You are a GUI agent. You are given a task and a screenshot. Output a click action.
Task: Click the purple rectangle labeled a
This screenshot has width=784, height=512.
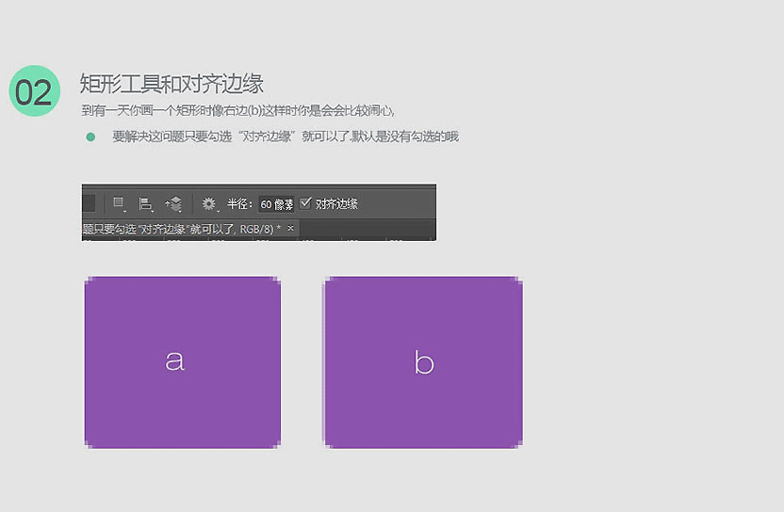(183, 362)
